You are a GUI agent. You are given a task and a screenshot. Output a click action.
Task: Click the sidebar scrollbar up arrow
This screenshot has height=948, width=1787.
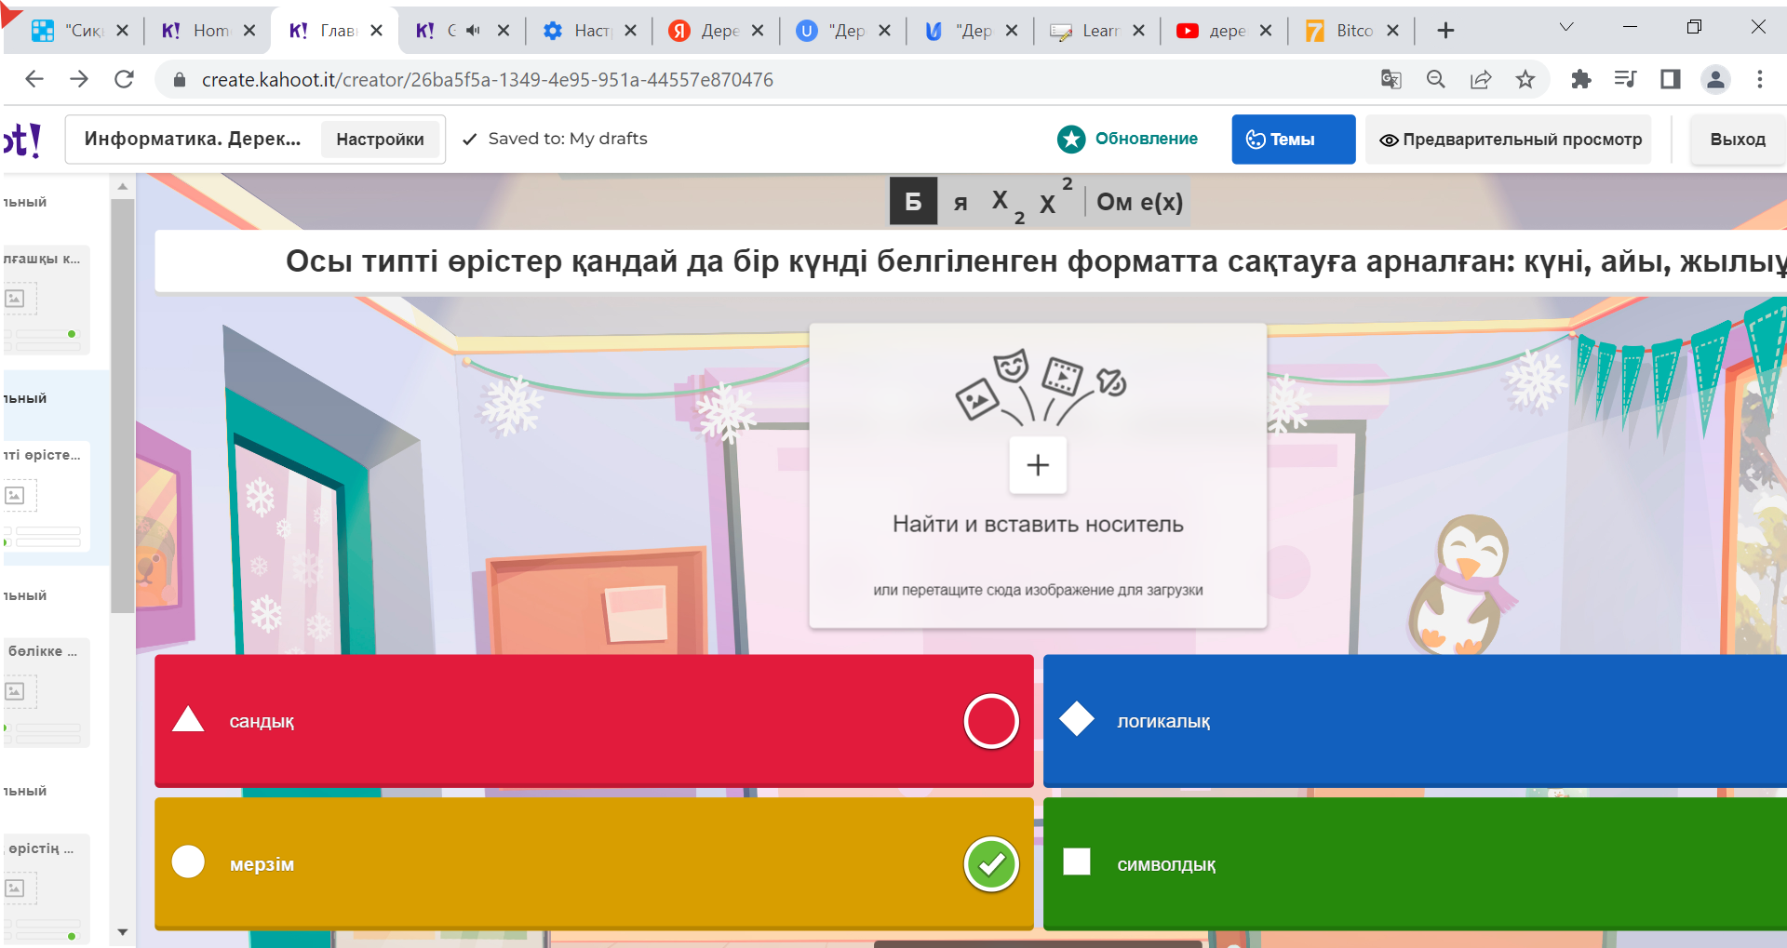click(123, 186)
